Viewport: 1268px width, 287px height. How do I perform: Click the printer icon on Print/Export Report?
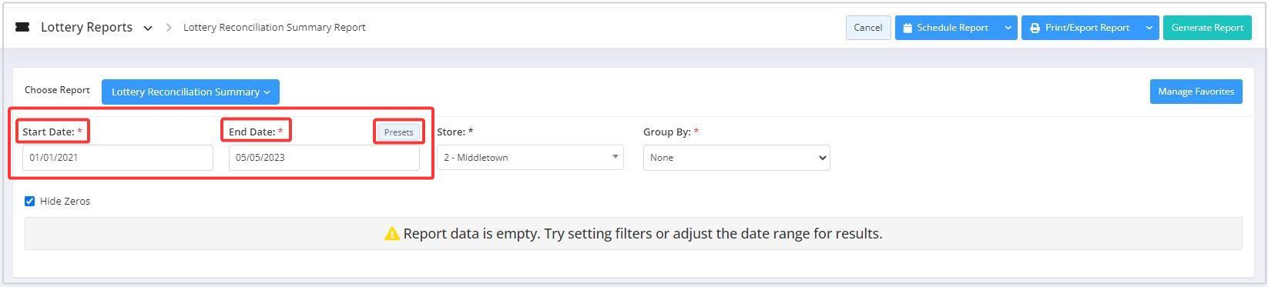pos(1035,28)
